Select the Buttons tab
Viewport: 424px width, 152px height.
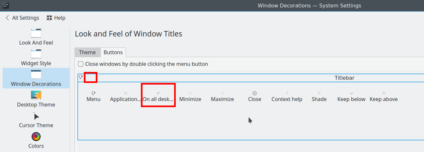(x=113, y=52)
